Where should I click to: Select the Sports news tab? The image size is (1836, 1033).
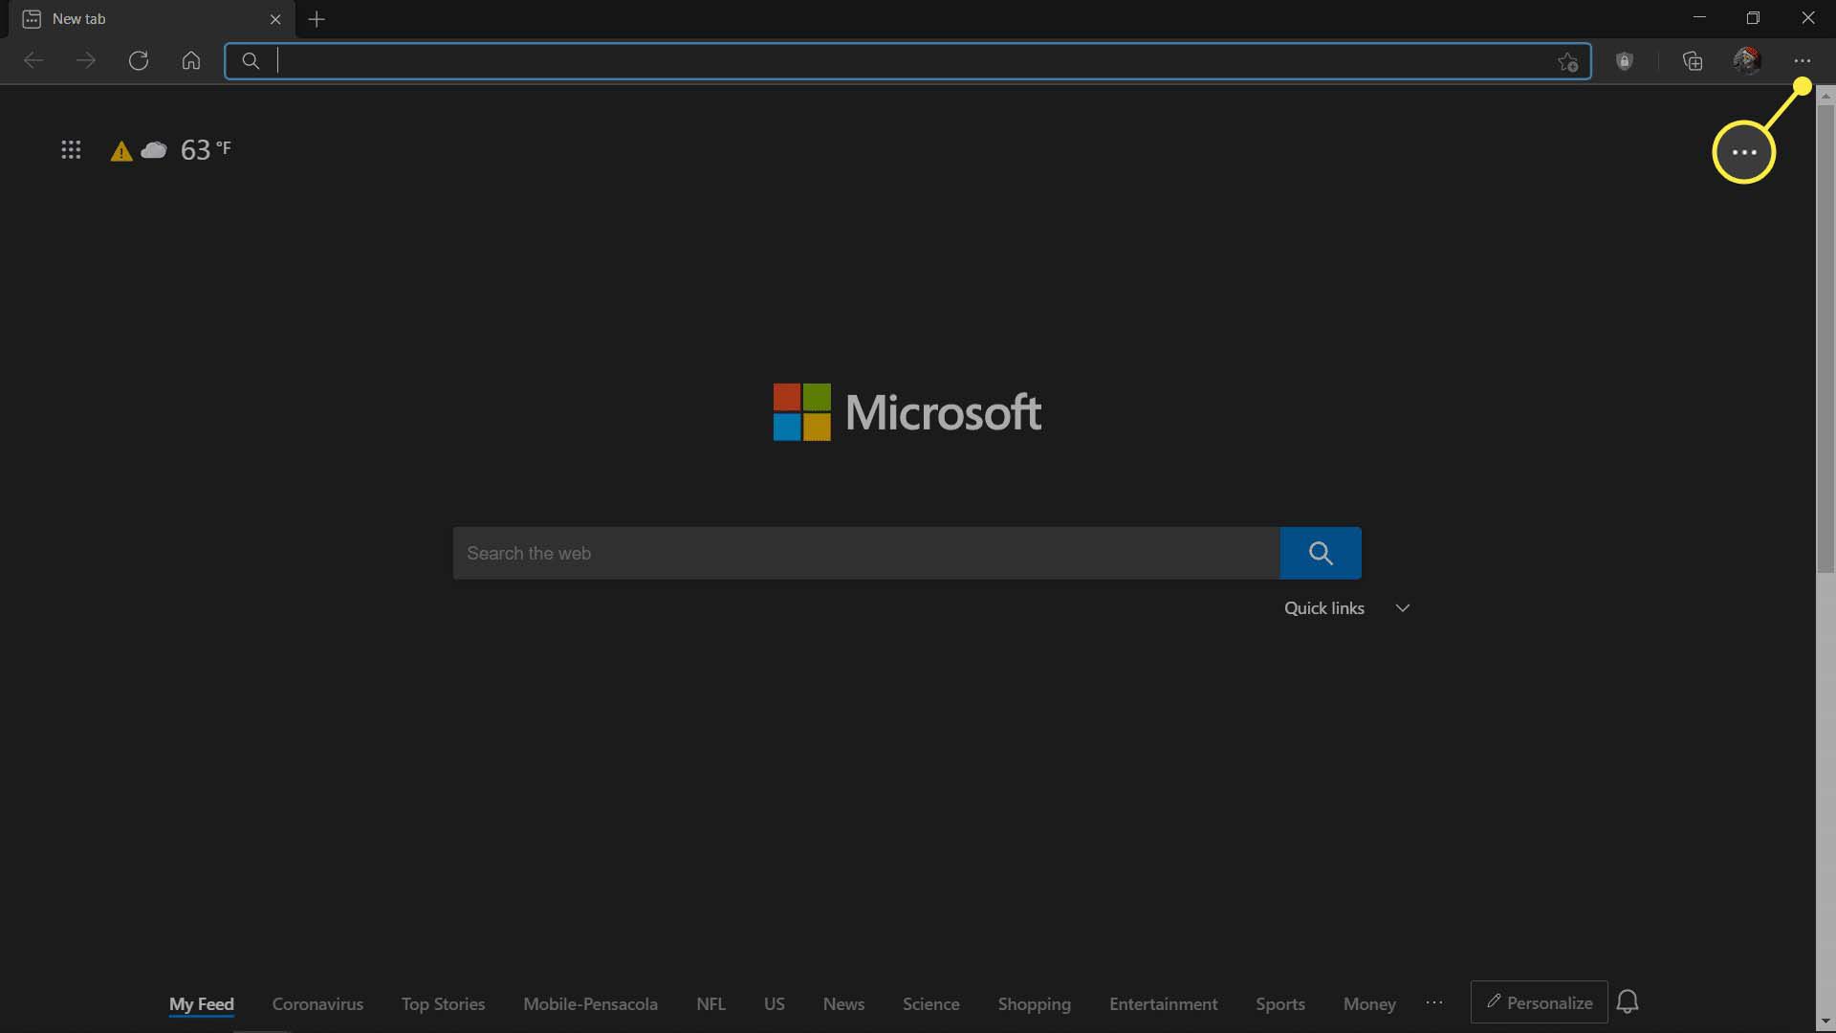point(1279,1002)
